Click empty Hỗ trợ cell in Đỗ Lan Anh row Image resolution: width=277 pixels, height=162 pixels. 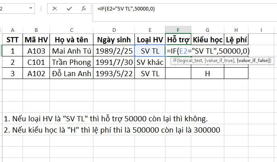click(178, 73)
